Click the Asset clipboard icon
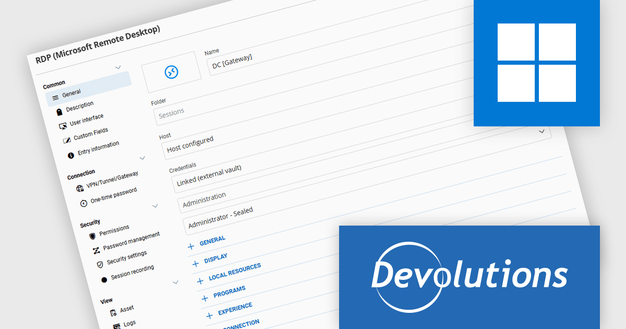626x329 pixels. (x=113, y=313)
